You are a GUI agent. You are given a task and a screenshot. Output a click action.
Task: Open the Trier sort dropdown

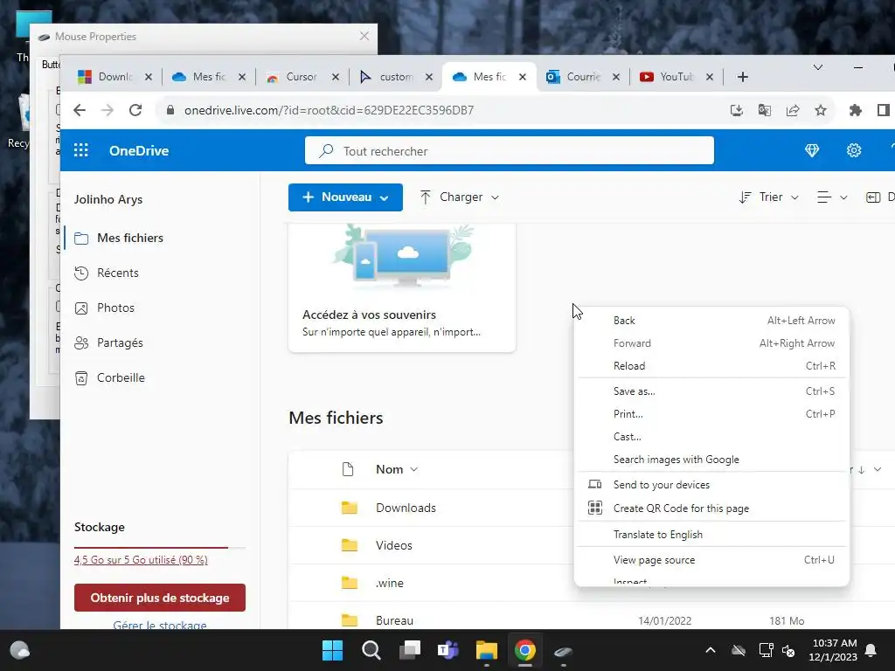[x=769, y=197]
